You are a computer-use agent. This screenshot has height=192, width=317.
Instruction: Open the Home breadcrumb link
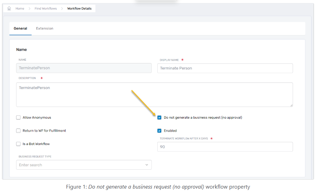click(20, 9)
